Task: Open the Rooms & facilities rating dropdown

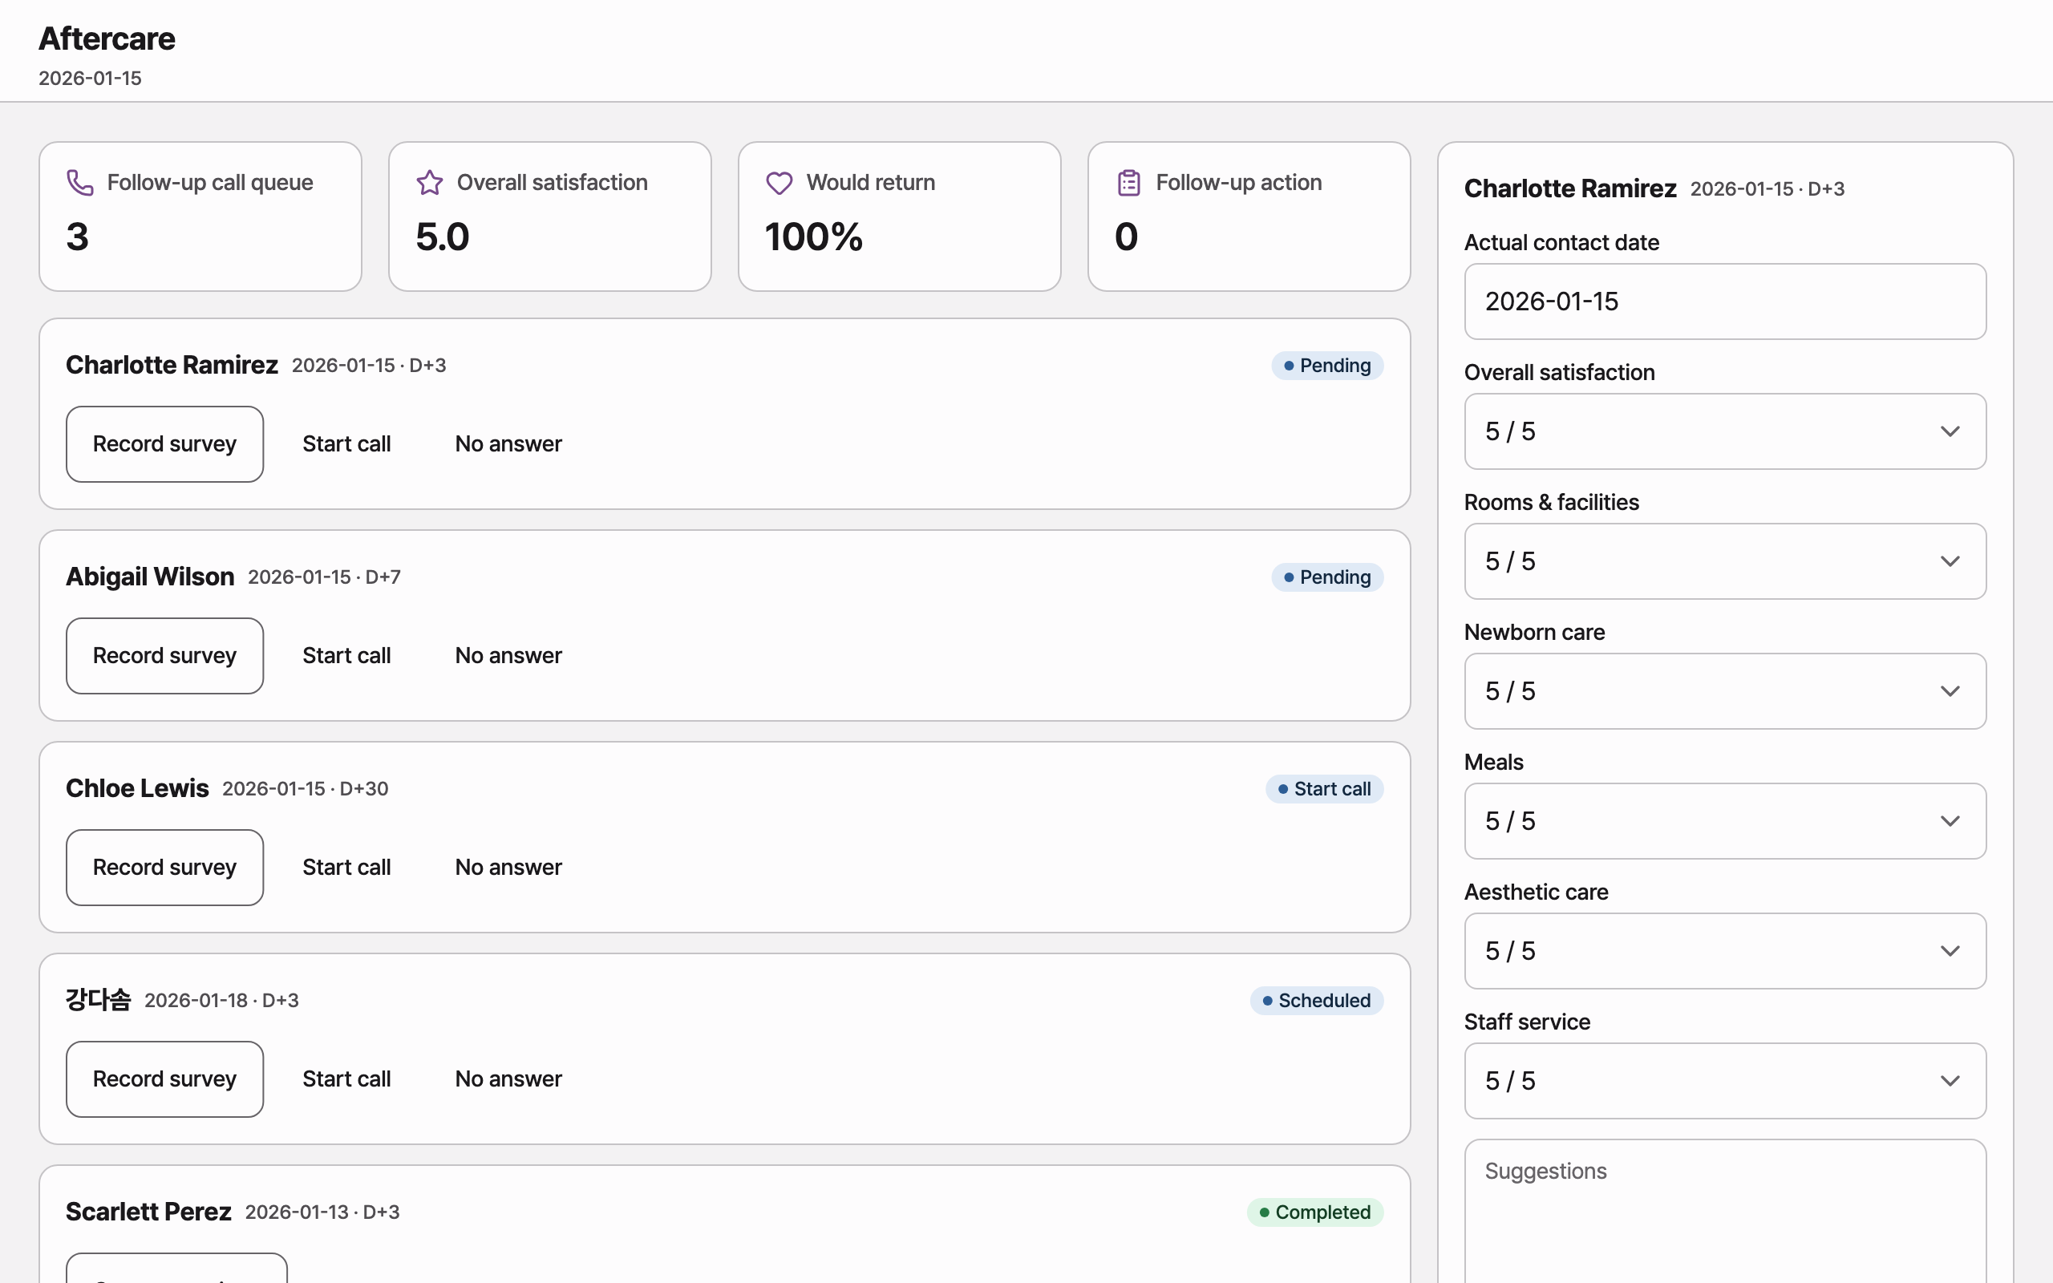Action: click(1725, 561)
